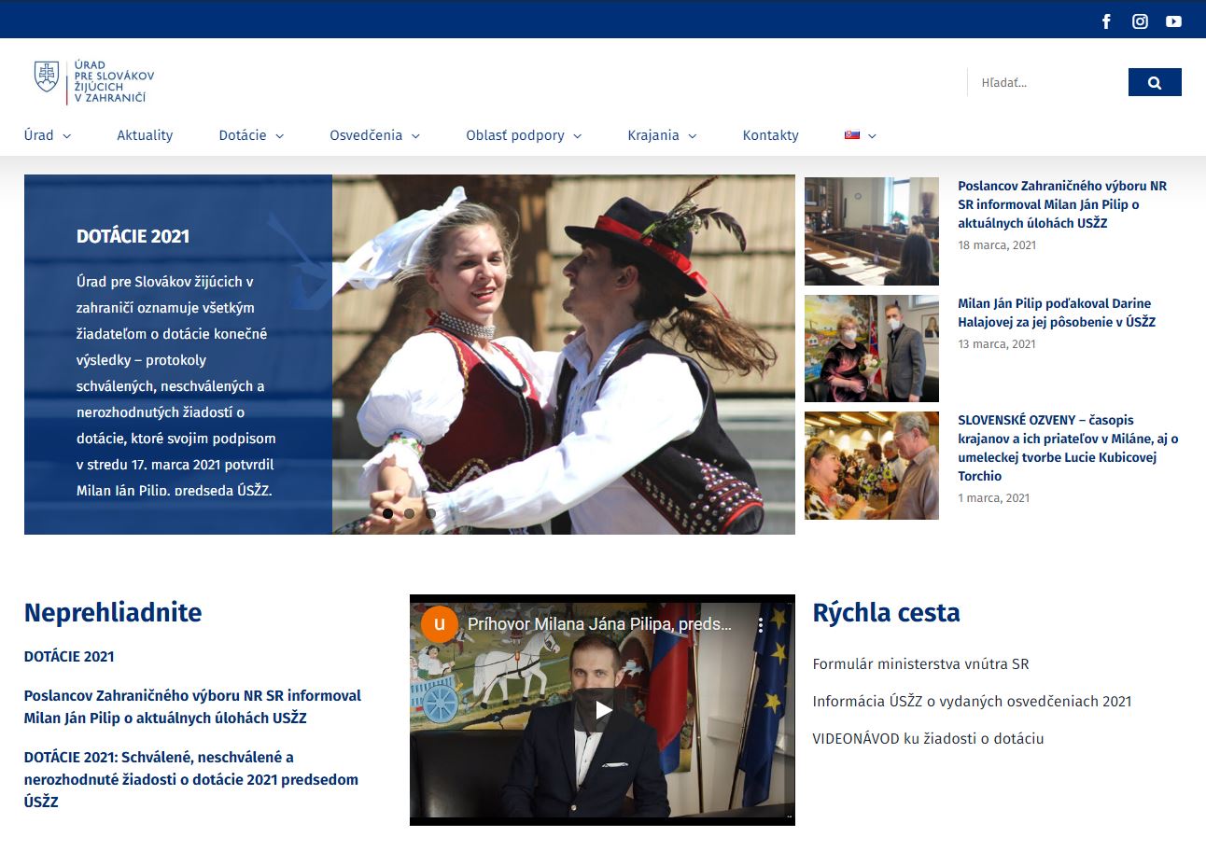Click the Darina Halajová thanks thumbnail
This screenshot has height=851, width=1206.
tap(872, 348)
